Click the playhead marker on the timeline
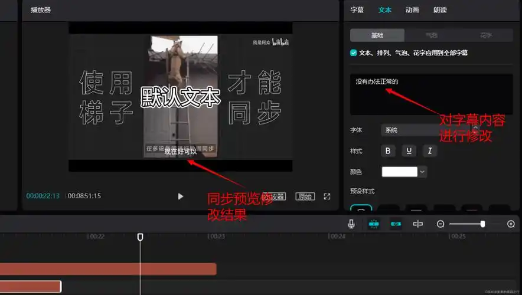 pos(140,237)
